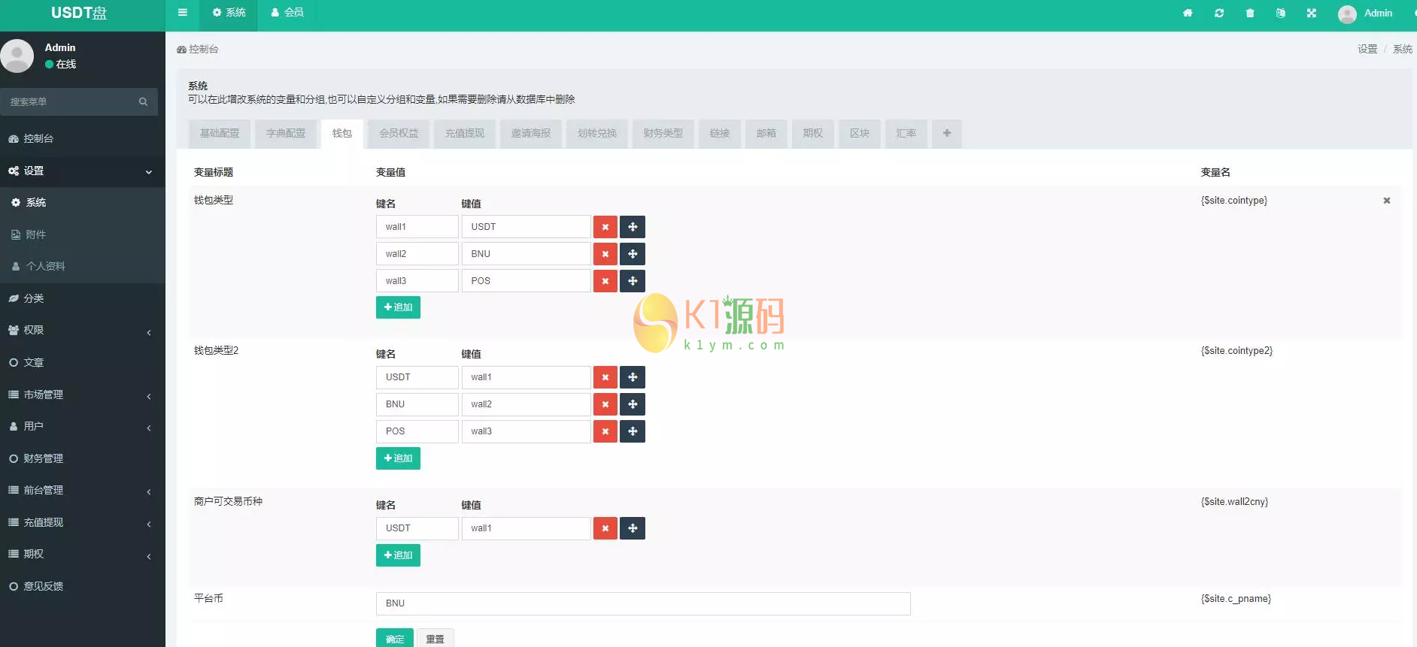Open 个人资料 in the sidebar
The image size is (1417, 647).
[82, 266]
